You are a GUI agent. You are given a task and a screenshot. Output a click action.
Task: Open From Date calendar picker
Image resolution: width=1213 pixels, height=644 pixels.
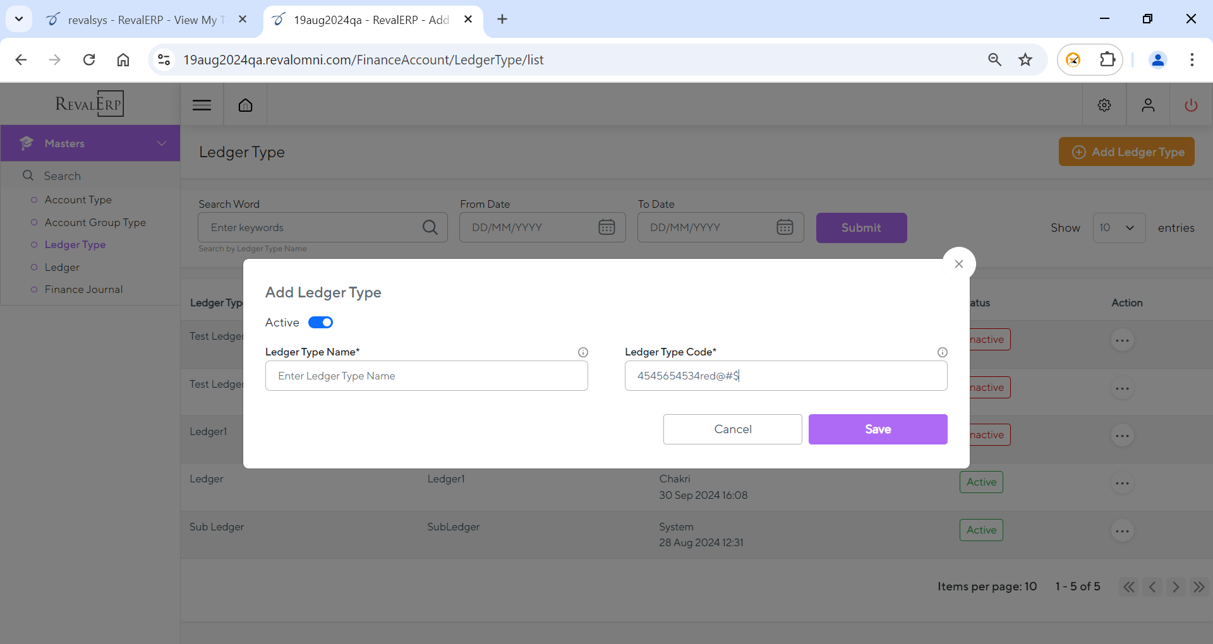tap(606, 227)
